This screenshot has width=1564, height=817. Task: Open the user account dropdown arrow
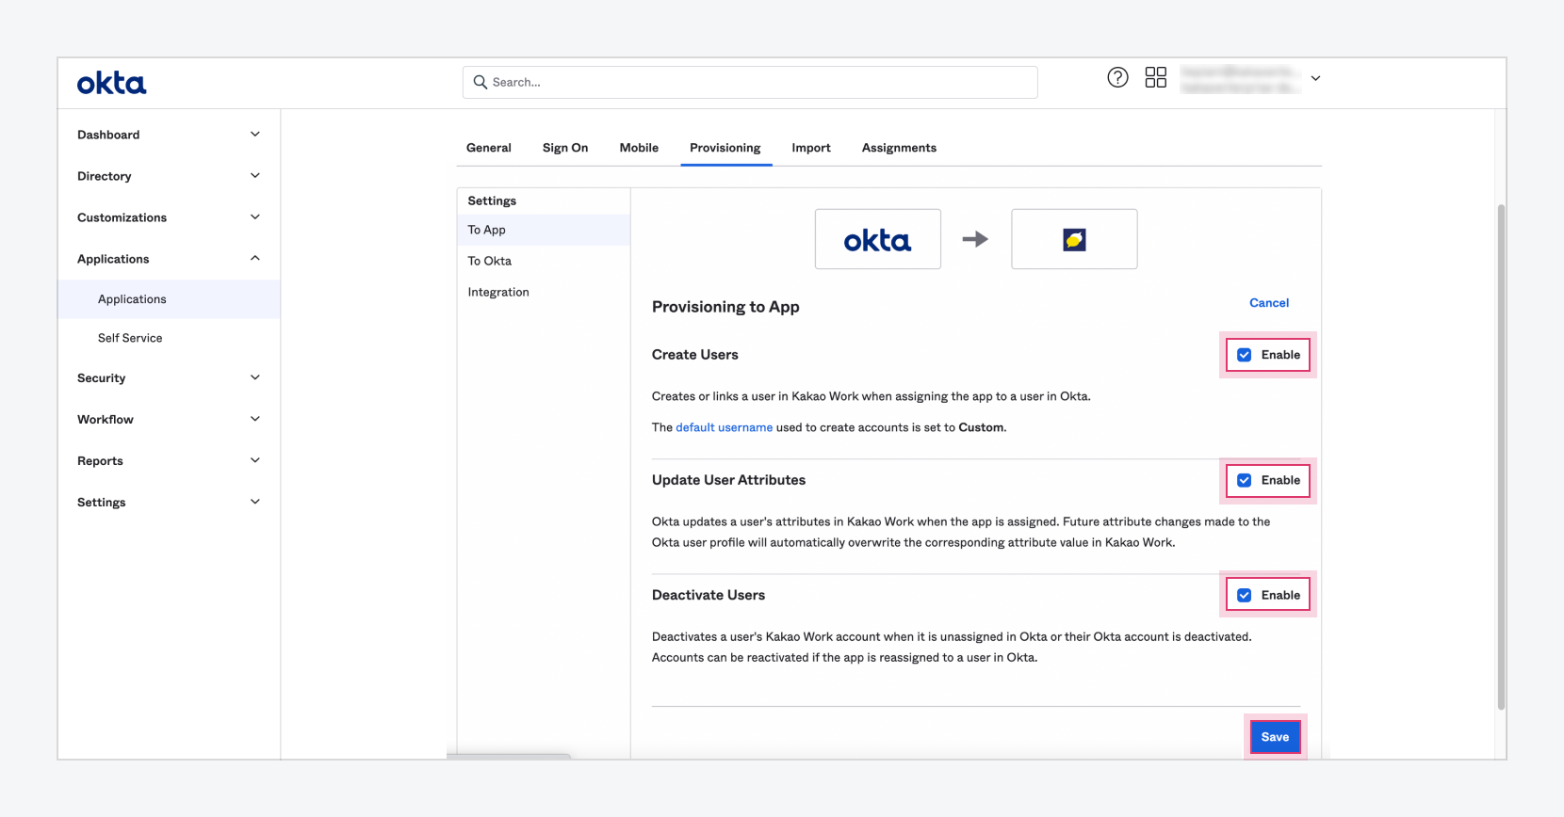tap(1316, 79)
